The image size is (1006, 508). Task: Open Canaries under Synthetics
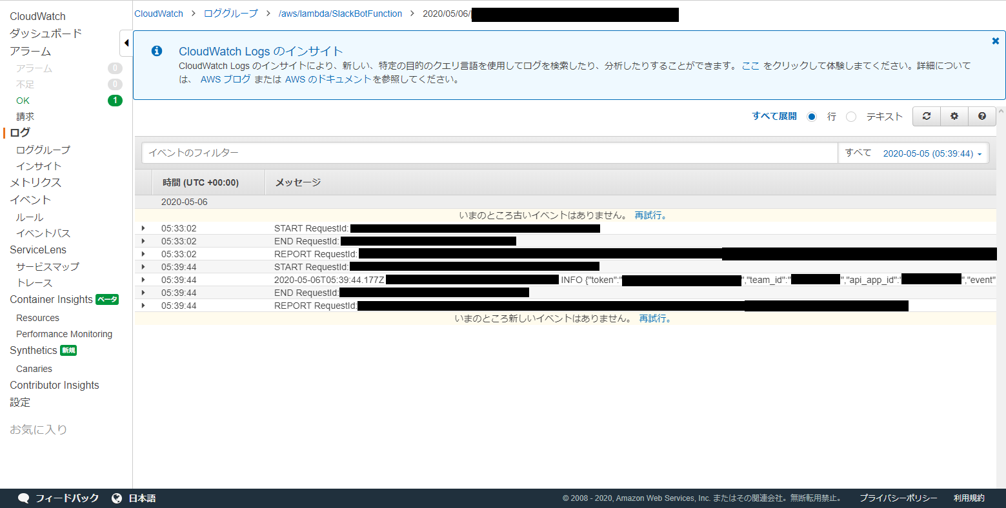[x=34, y=369]
